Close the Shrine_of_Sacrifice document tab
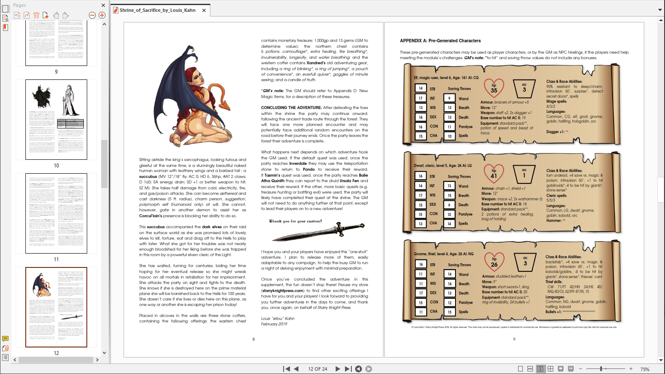The height and width of the screenshot is (374, 665). pos(204,10)
